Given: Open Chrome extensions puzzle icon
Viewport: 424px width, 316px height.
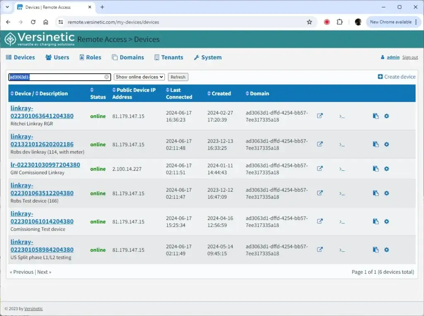Looking at the screenshot, I should click(340, 22).
